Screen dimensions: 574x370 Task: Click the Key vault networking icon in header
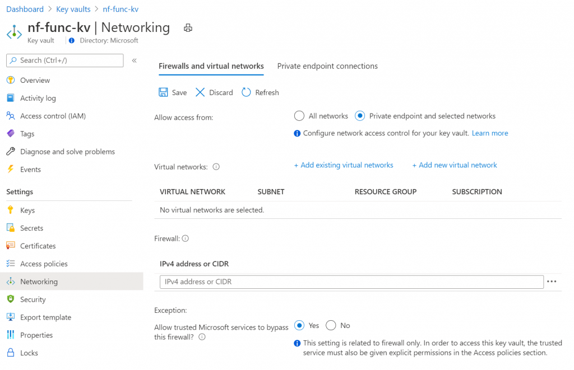click(14, 32)
